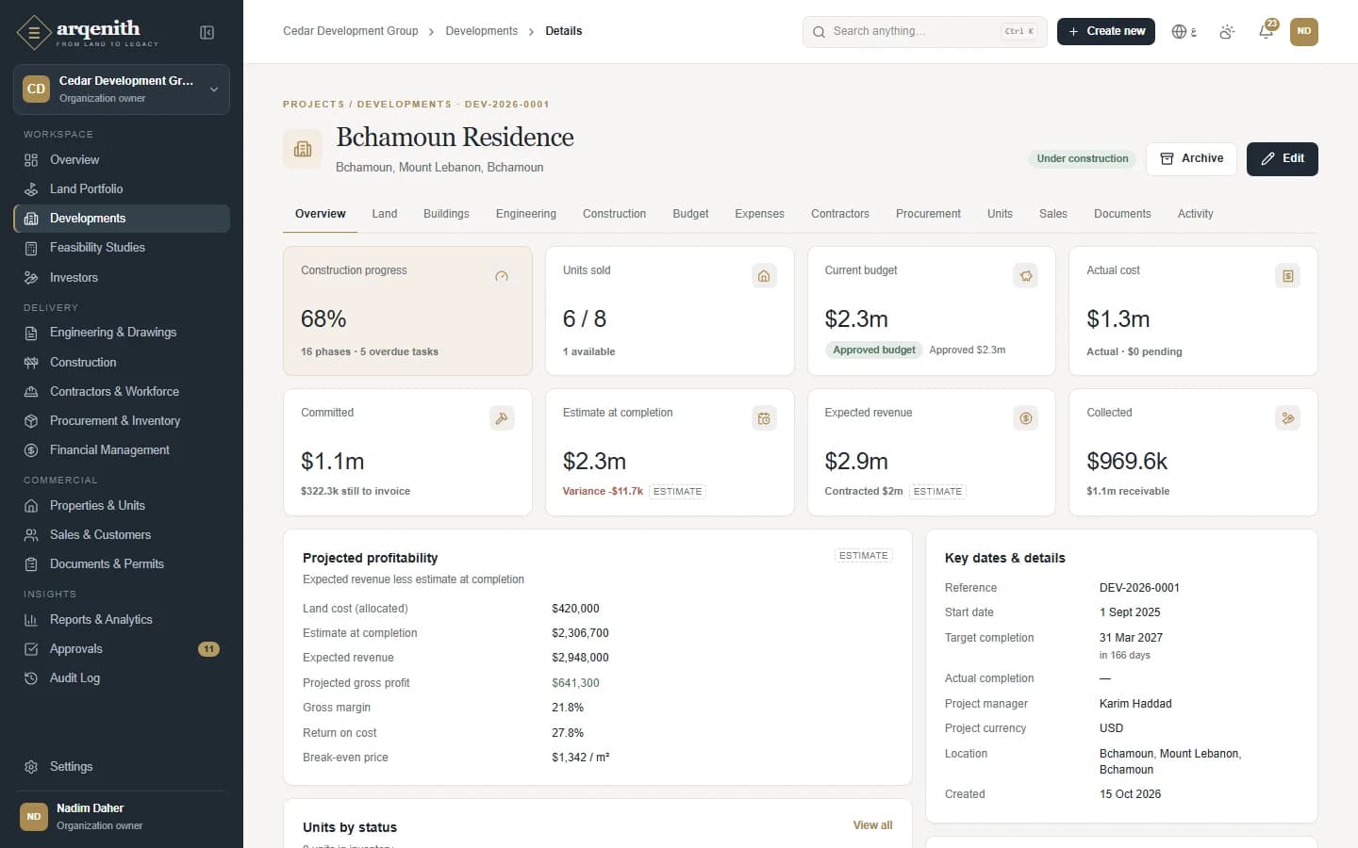Open the language switcher globe icon
This screenshot has width=1358, height=848.
(1184, 32)
